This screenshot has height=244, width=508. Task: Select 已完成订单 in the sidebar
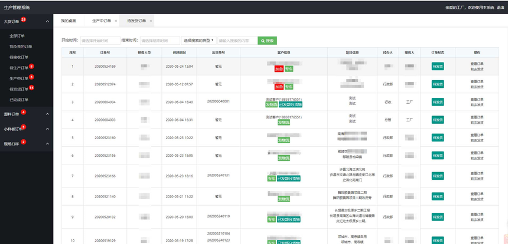(19, 100)
